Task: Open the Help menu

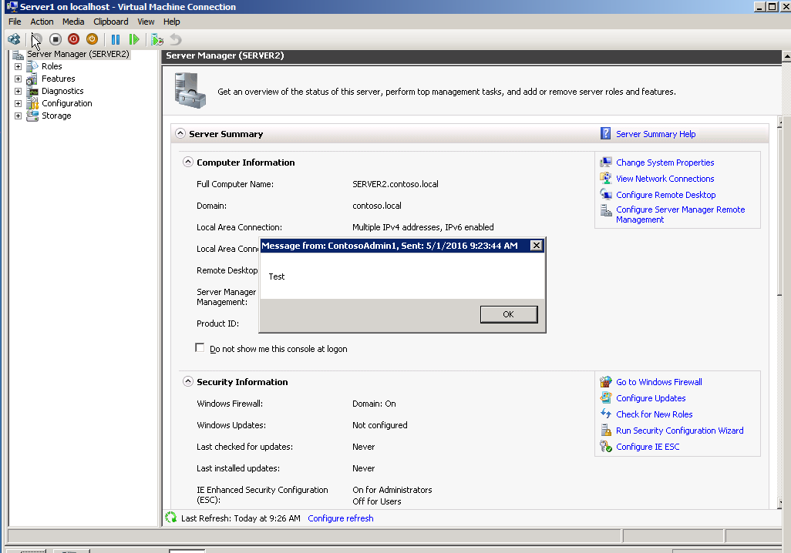Action: [171, 22]
